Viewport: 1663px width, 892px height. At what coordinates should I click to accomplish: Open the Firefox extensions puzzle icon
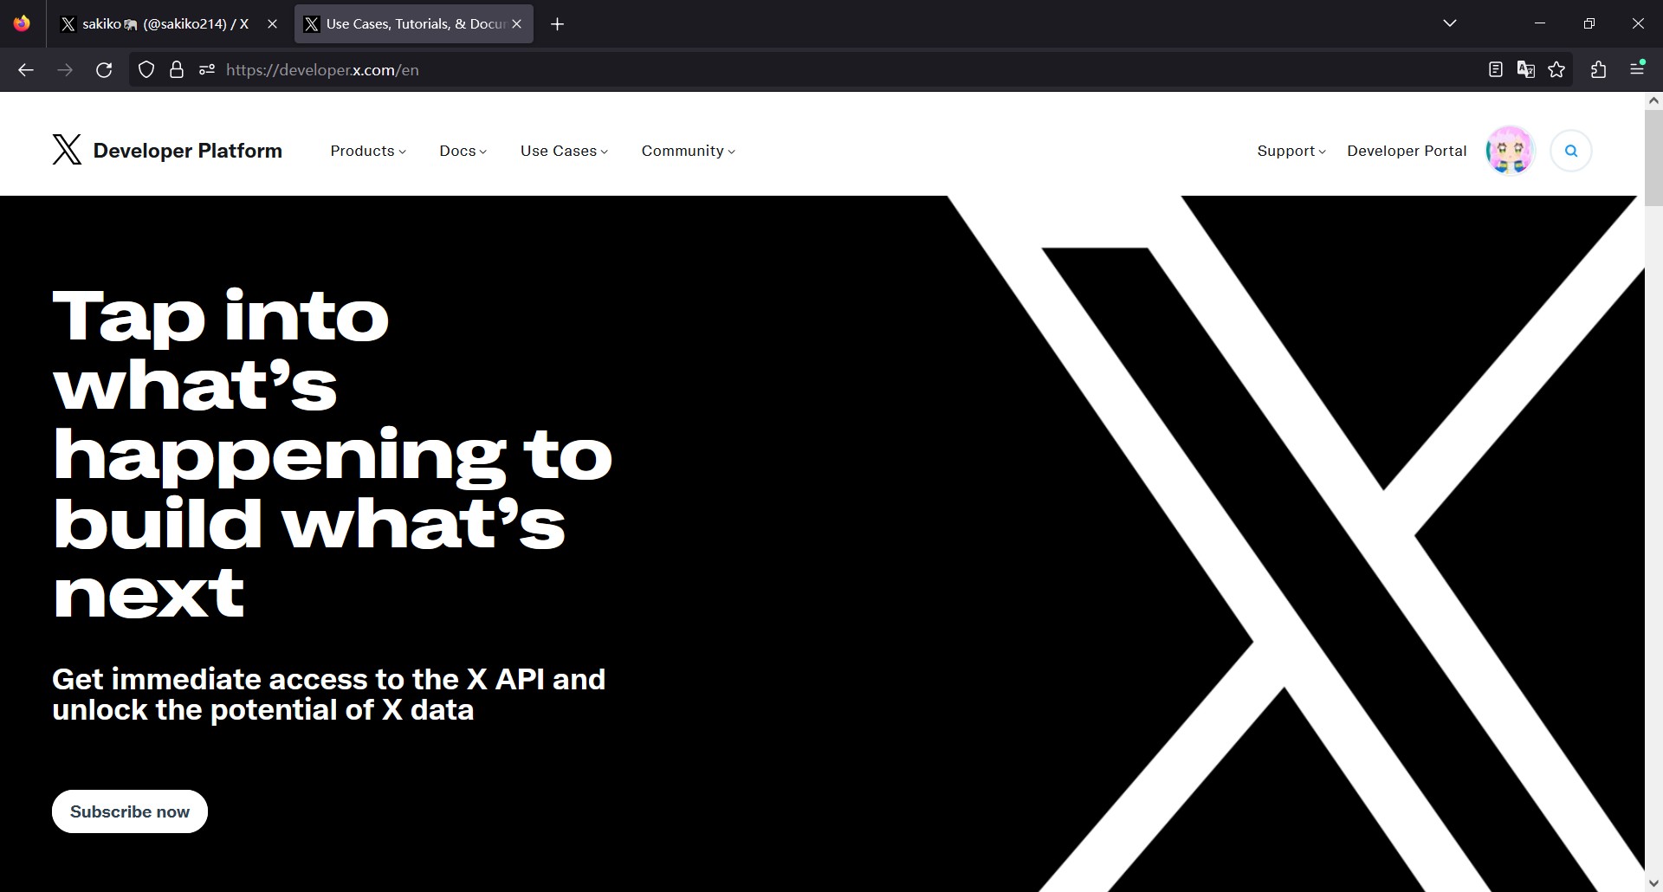[1598, 70]
